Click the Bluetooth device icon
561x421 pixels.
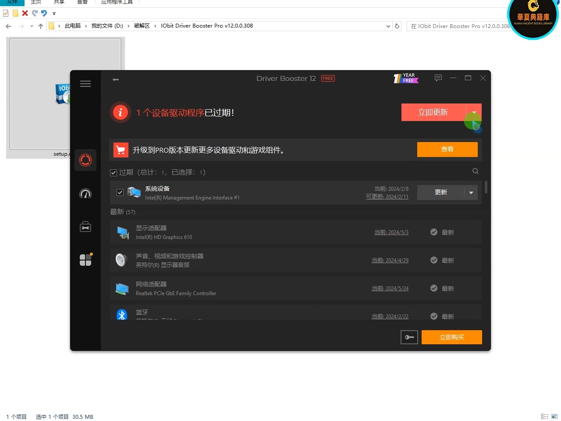(122, 314)
